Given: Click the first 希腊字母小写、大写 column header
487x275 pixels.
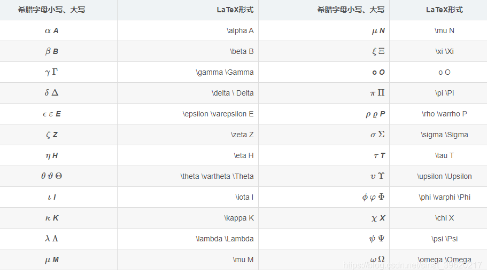Looking at the screenshot, I should [51, 10].
